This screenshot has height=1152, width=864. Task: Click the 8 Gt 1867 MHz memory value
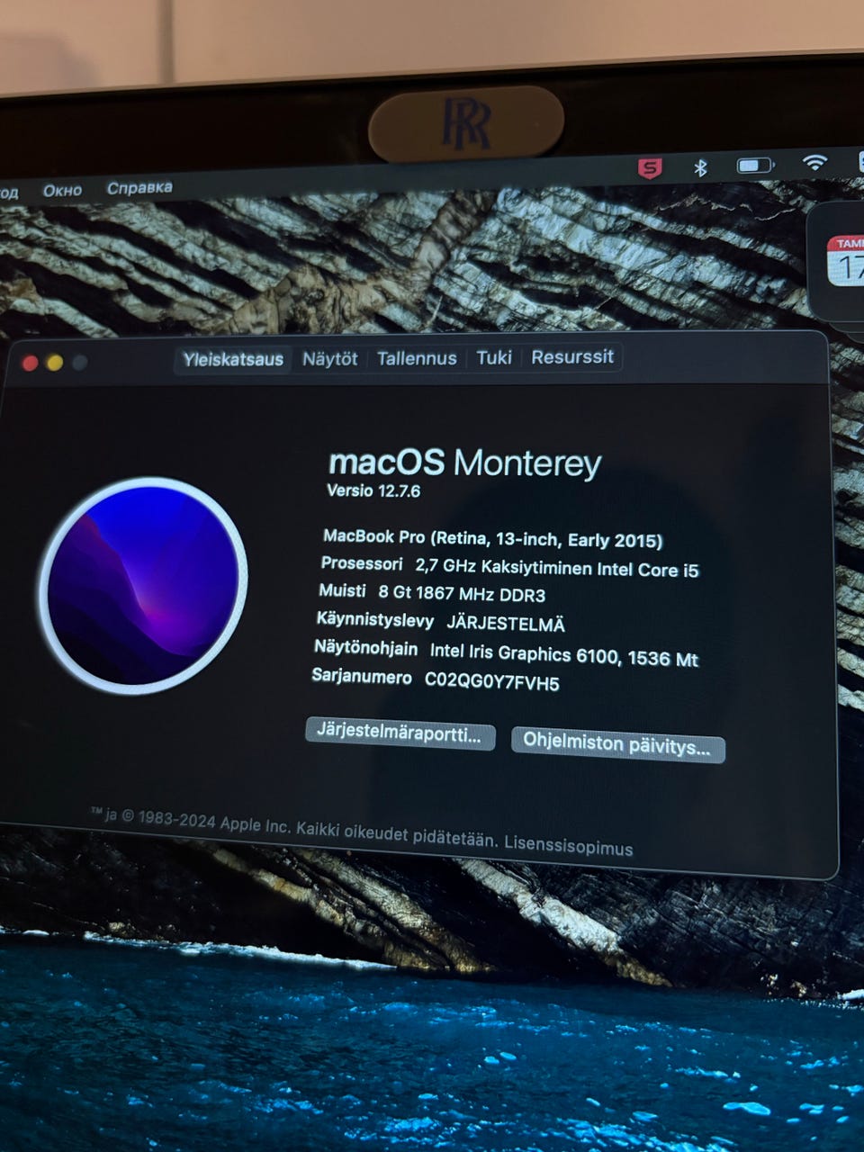[462, 593]
